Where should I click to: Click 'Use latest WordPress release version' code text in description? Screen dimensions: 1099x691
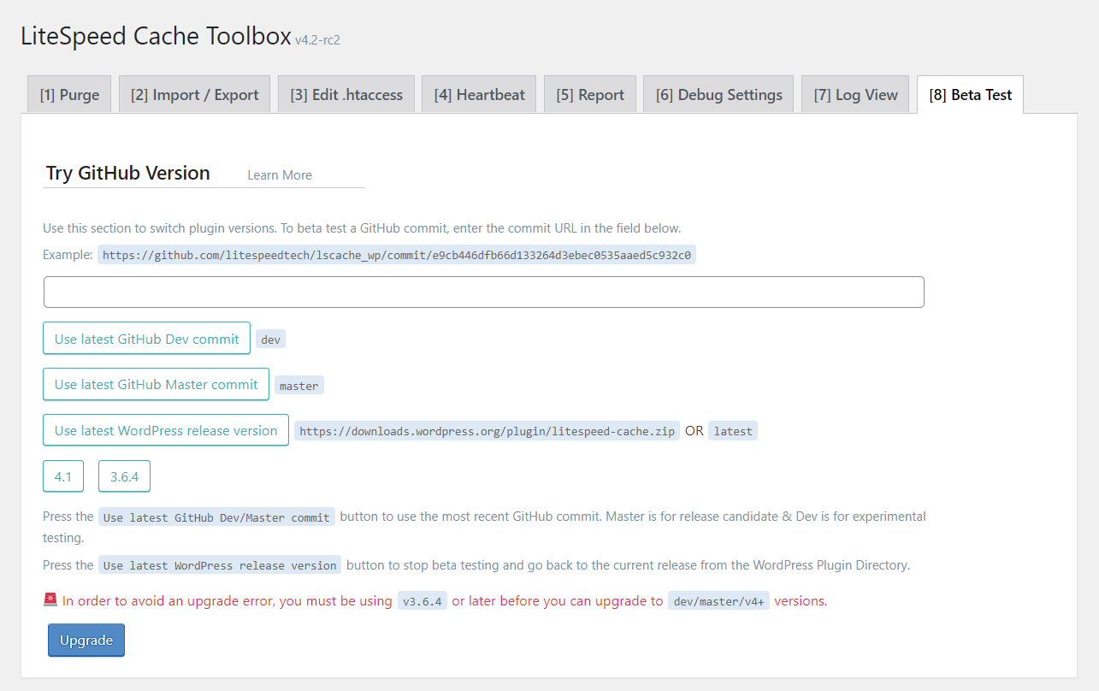[x=220, y=565]
